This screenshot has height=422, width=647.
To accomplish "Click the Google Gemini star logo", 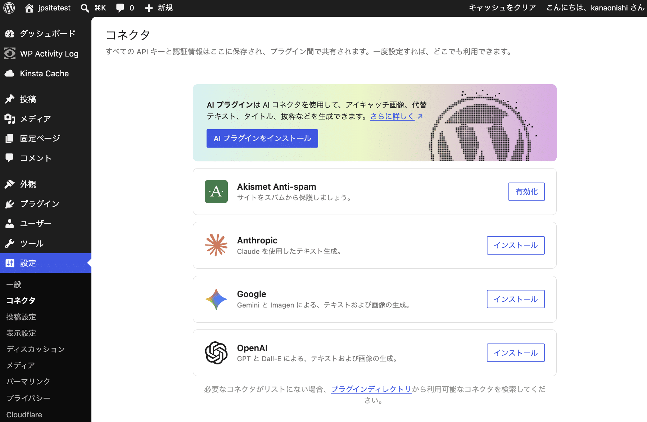I will (x=216, y=299).
